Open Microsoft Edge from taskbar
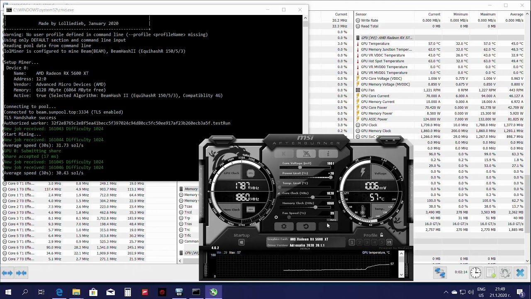The image size is (531, 299). pyautogui.click(x=59, y=292)
